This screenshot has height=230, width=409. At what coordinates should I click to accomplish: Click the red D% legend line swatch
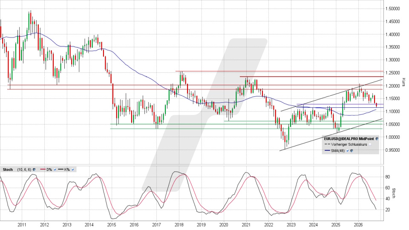coord(43,169)
